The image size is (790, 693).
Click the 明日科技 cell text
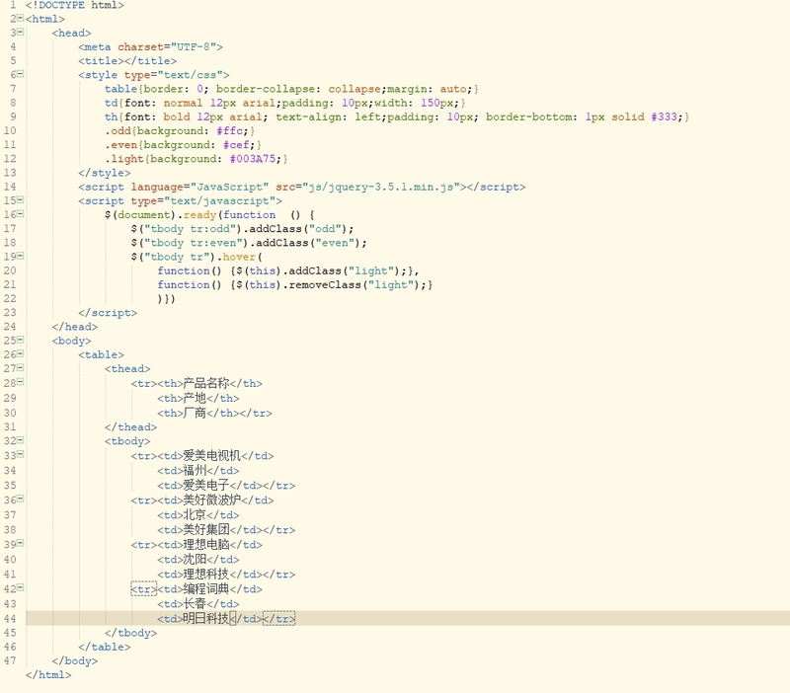[205, 618]
